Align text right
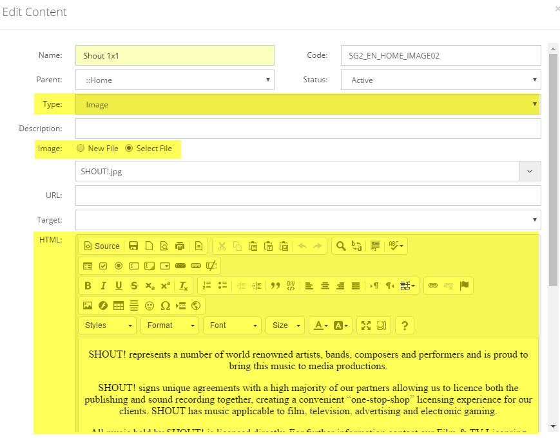 tap(340, 286)
